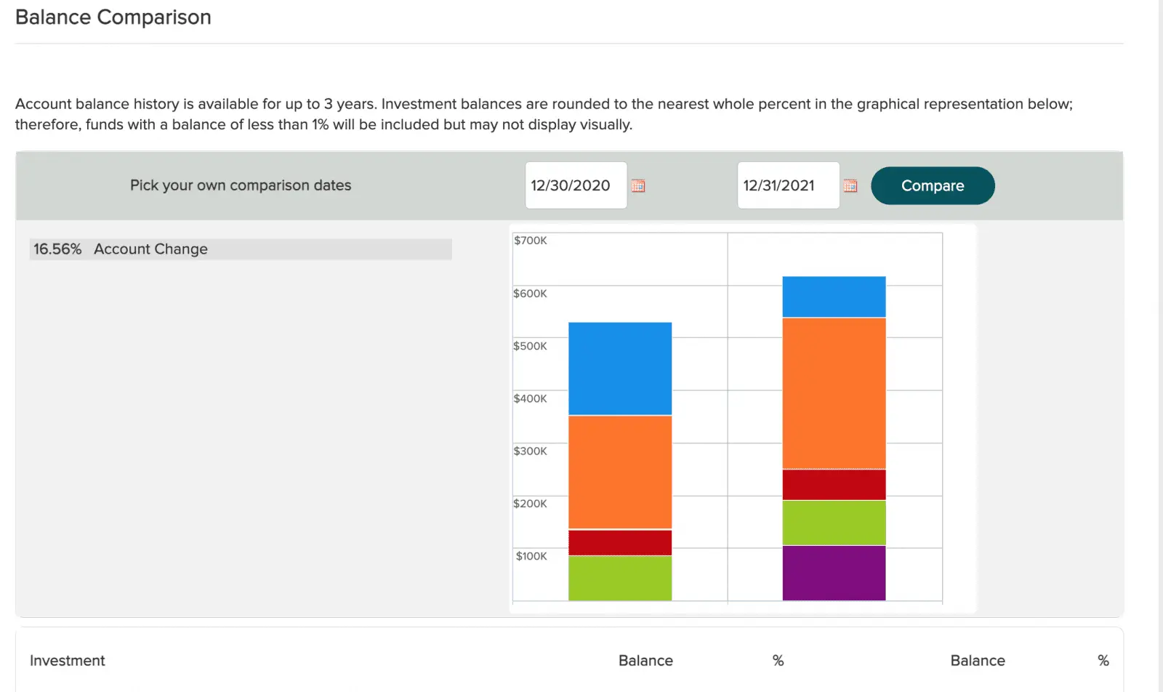Open calendar picker beside the 12/31/2021 date
Viewport: 1163px width, 692px height.
tap(850, 186)
